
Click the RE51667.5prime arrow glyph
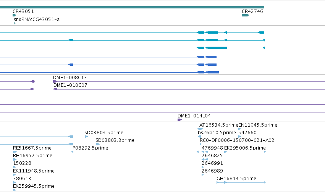click(15, 152)
